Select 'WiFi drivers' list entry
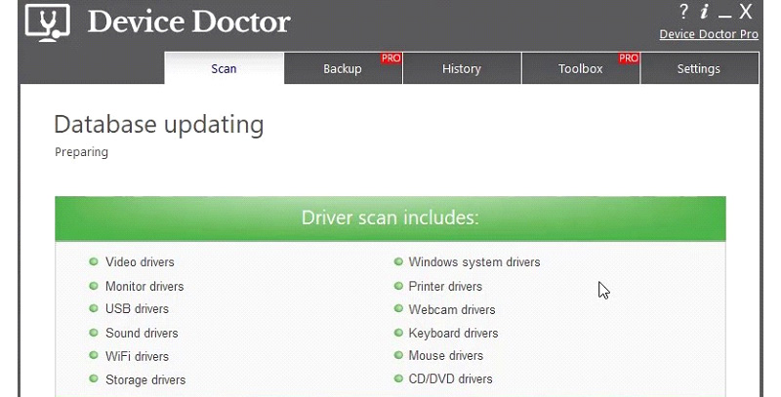 (137, 356)
